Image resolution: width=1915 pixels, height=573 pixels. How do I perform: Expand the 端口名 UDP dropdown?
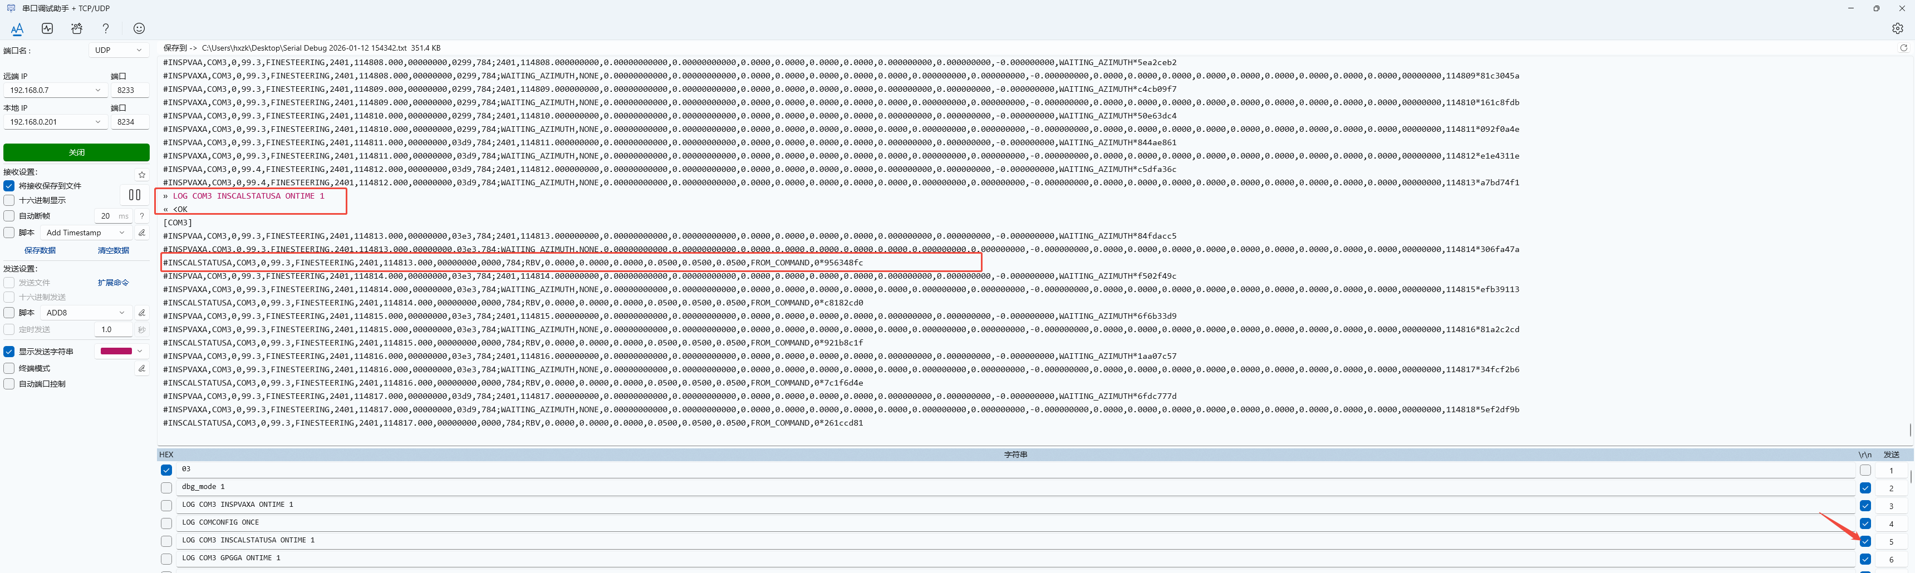pyautogui.click(x=118, y=51)
